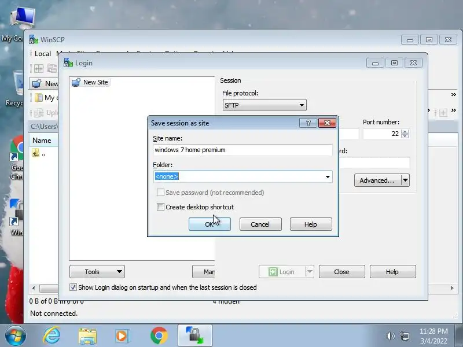The width and height of the screenshot is (463, 347).
Task: Click the Site name text field
Action: click(242, 150)
